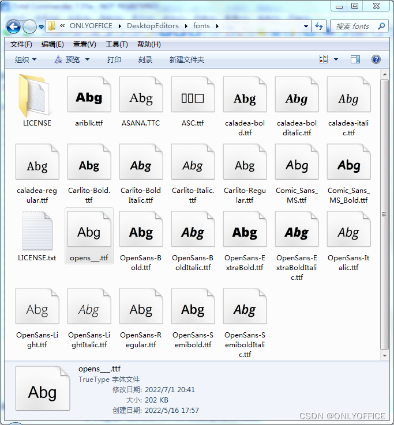Open the recent pages dropdown arrow
The width and height of the screenshot is (394, 425).
42,27
